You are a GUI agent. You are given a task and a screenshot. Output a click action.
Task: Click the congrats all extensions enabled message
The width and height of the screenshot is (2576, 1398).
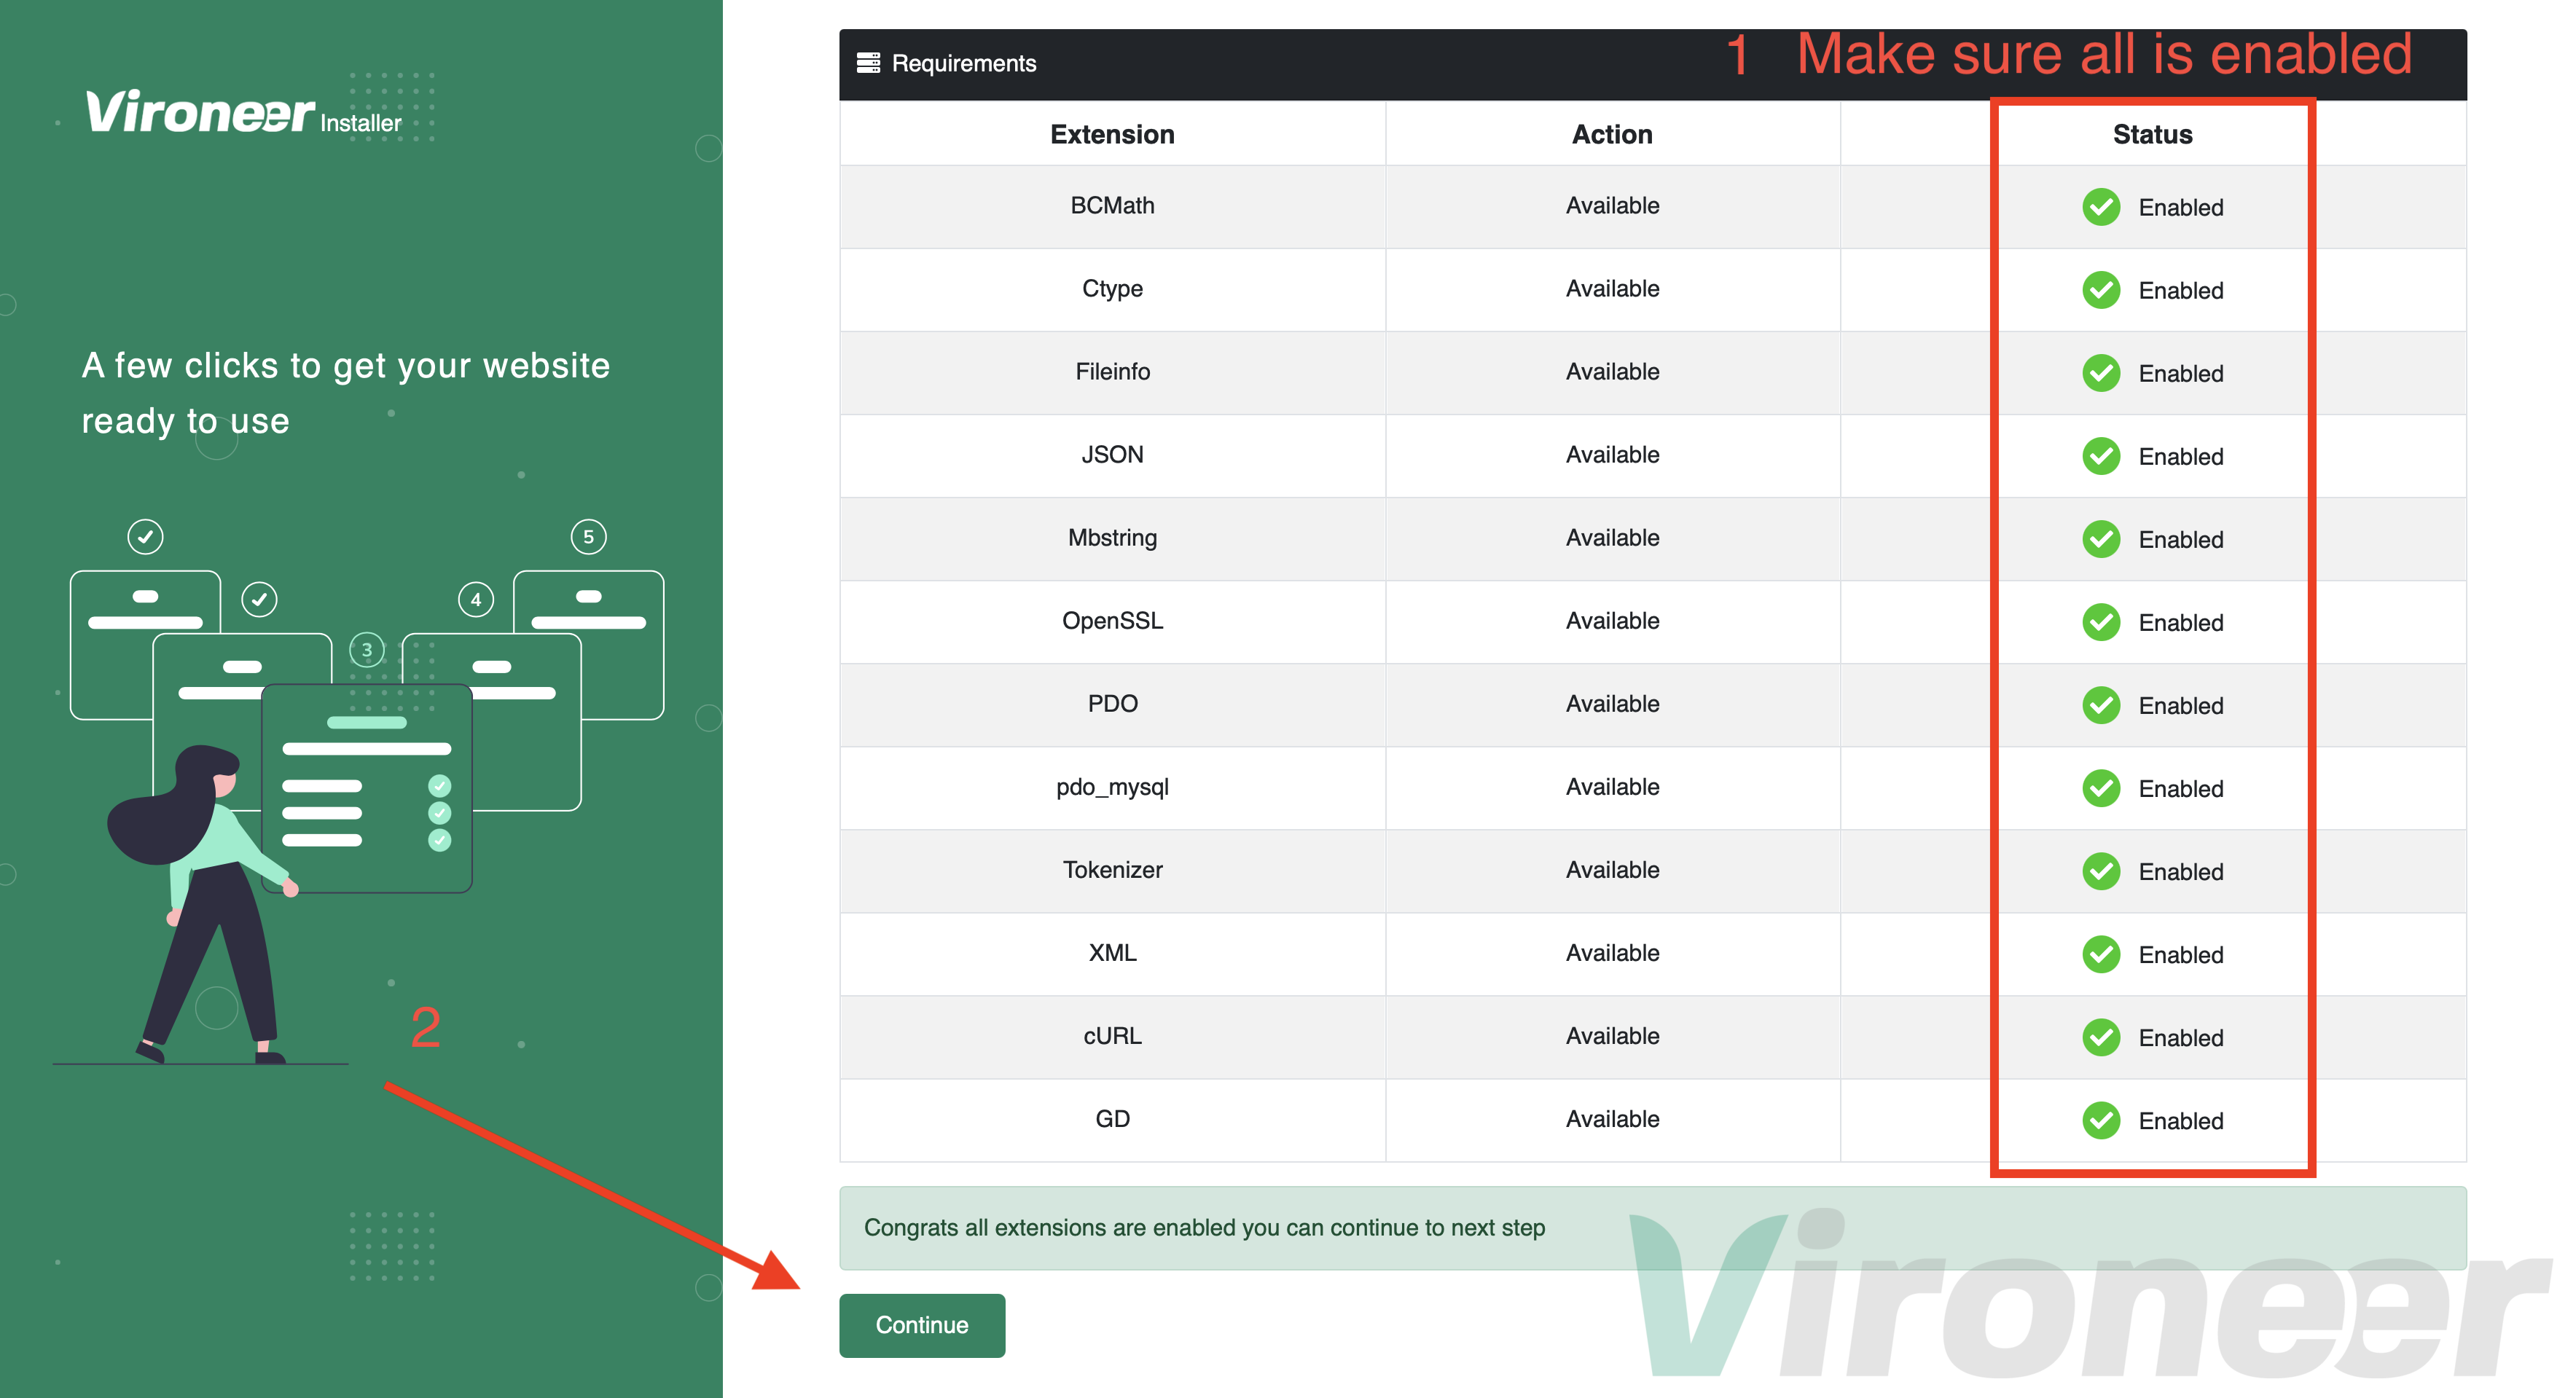[x=1652, y=1228]
